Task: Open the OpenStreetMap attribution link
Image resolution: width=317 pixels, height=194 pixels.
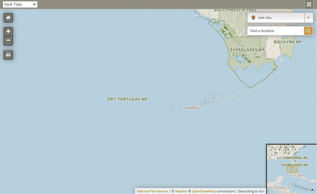Action: [204, 191]
